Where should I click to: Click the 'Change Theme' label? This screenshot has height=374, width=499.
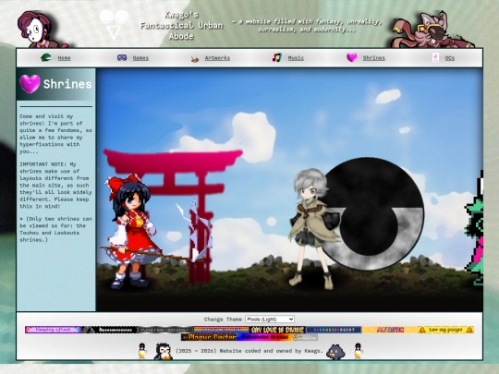click(x=223, y=320)
